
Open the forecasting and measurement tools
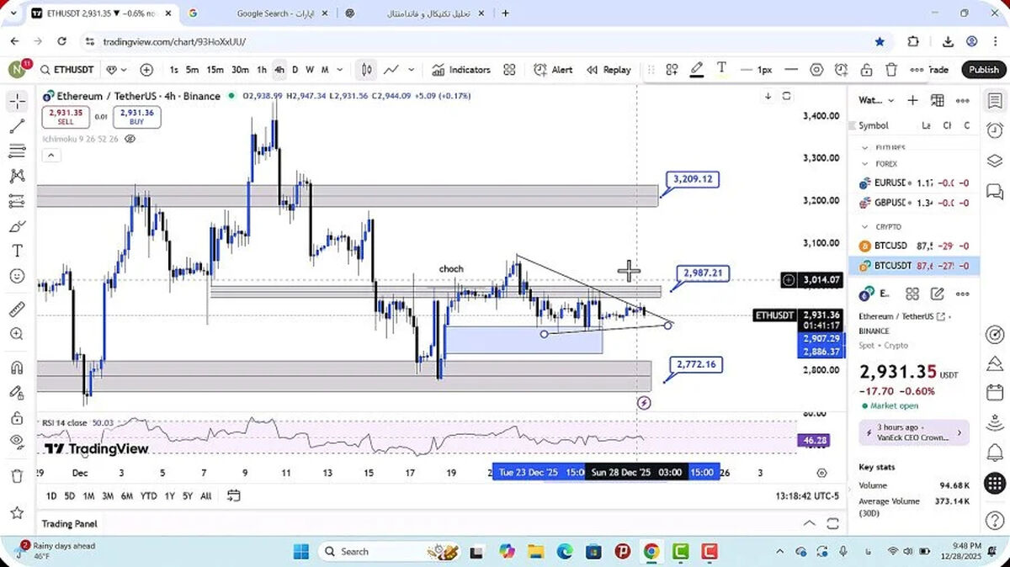pos(17,201)
